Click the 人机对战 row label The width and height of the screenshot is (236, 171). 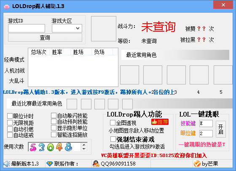[x=14, y=71]
